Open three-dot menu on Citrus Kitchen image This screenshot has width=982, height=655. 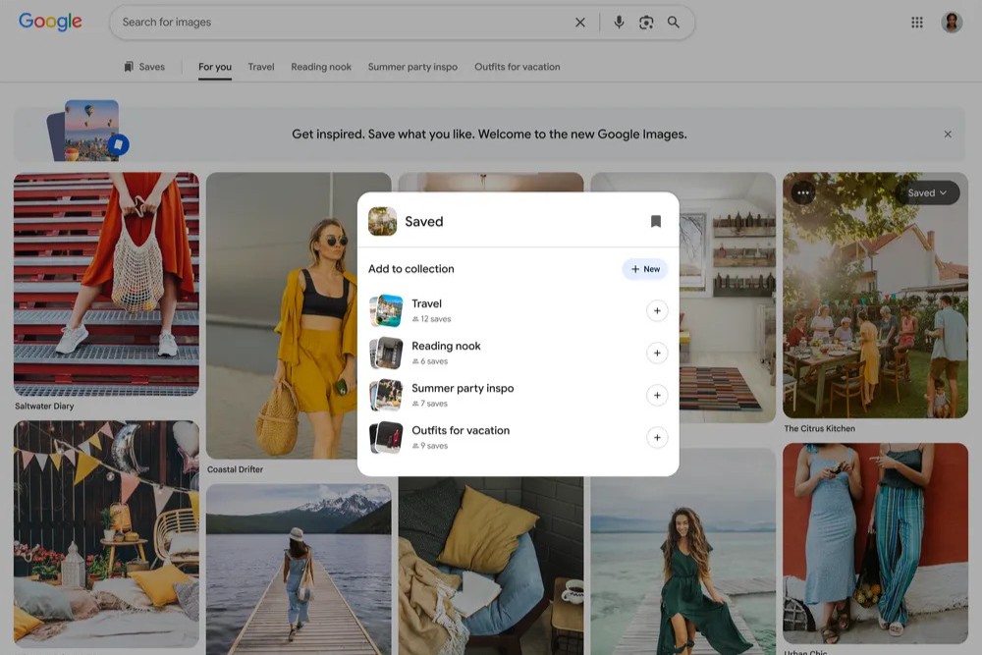803,192
